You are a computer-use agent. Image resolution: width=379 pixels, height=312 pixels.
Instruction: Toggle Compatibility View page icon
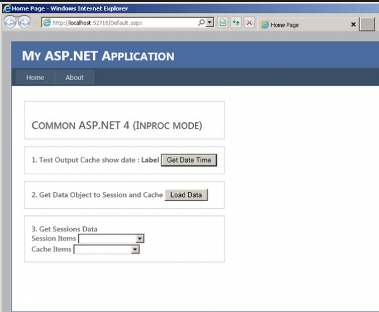pos(223,23)
